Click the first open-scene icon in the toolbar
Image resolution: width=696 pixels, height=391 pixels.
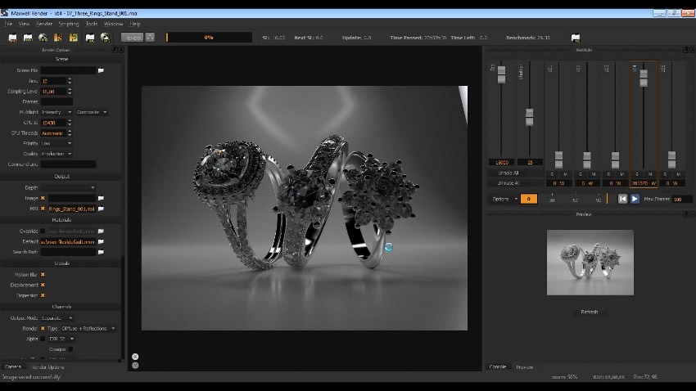click(12, 38)
